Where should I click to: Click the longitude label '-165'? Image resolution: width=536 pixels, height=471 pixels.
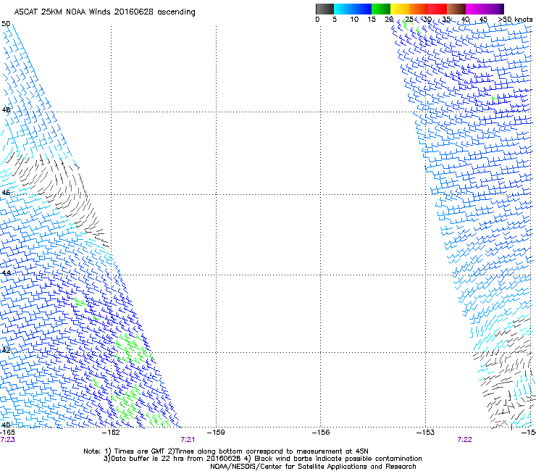coord(7,433)
